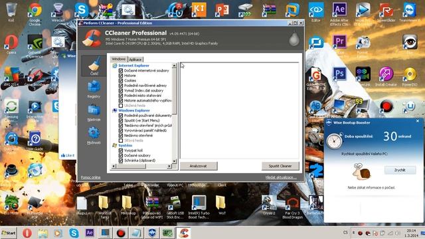Open TeamViewer desktop shortcut

[410, 12]
